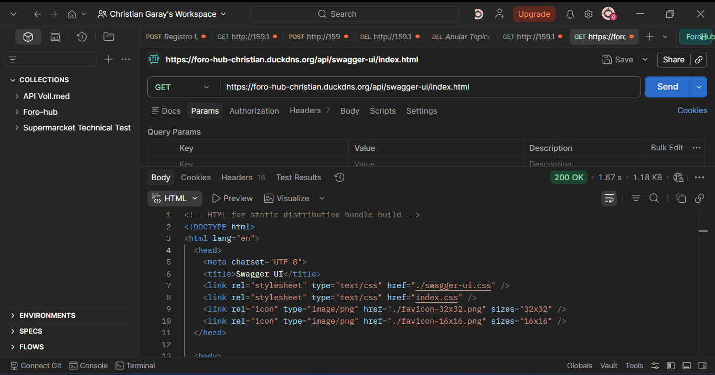Click the Collections cube icon in the sidebar
The height and width of the screenshot is (375, 715).
(28, 37)
